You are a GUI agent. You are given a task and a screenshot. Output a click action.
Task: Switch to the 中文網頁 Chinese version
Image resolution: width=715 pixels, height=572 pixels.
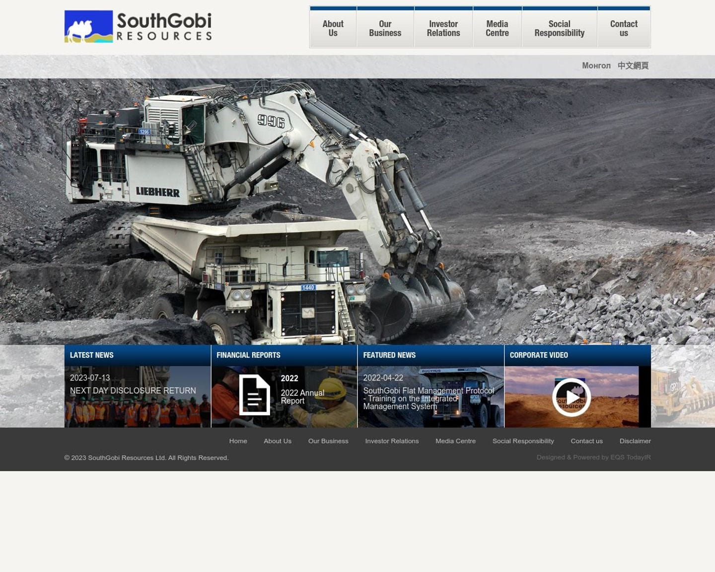click(x=633, y=66)
